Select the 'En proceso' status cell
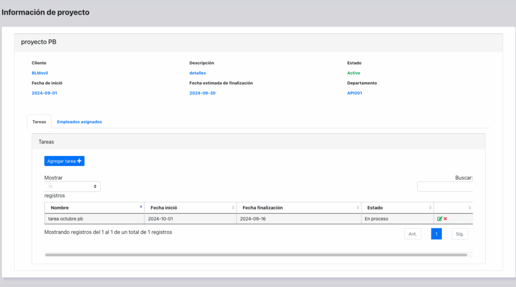The height and width of the screenshot is (287, 516). [x=398, y=219]
